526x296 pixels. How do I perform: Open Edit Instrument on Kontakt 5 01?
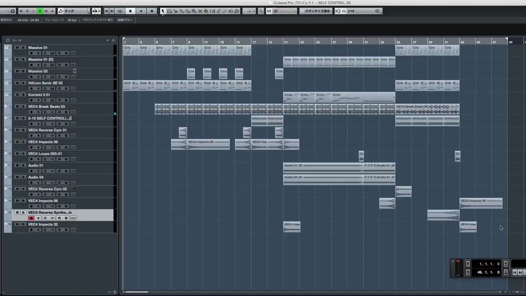(x=52, y=100)
